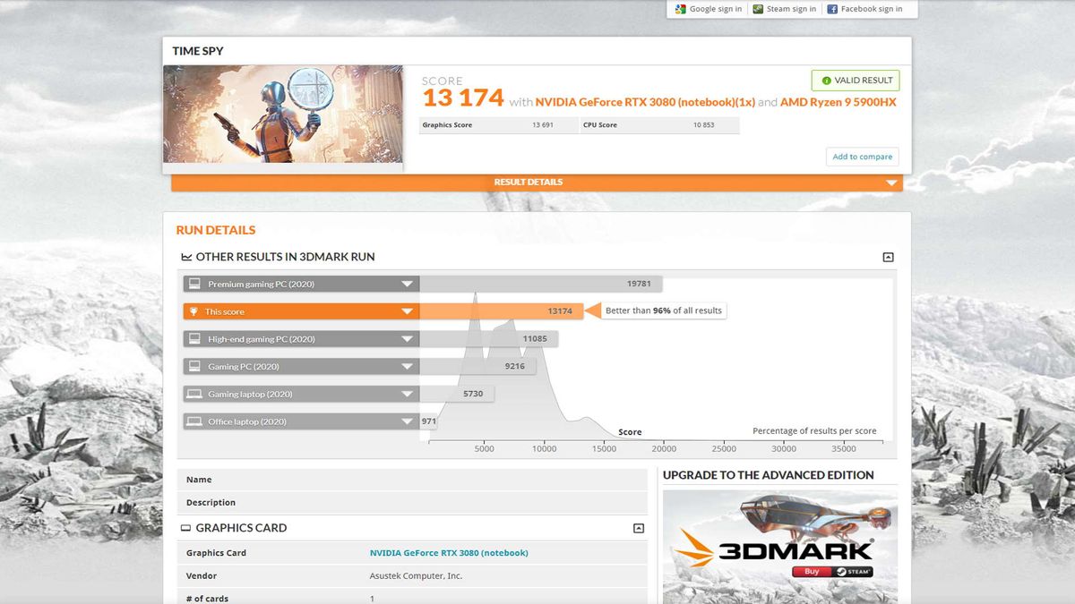Expand the Result Details orange bar arrow
This screenshot has height=604, width=1075.
[x=890, y=183]
